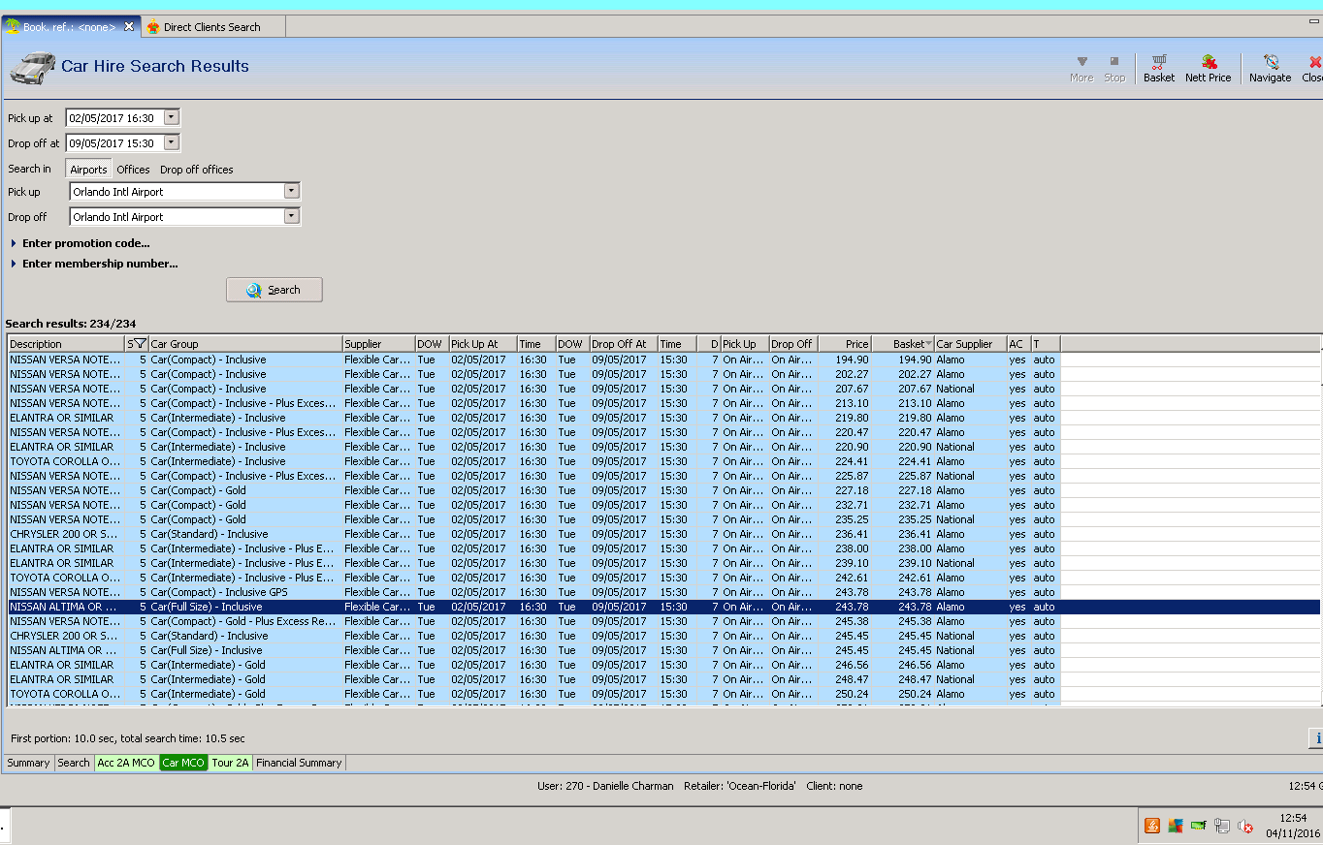Sort by Supplier column header

coord(378,344)
